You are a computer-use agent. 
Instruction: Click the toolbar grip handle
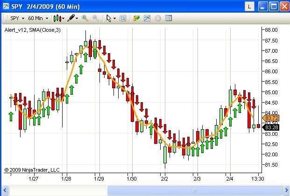click(3, 18)
